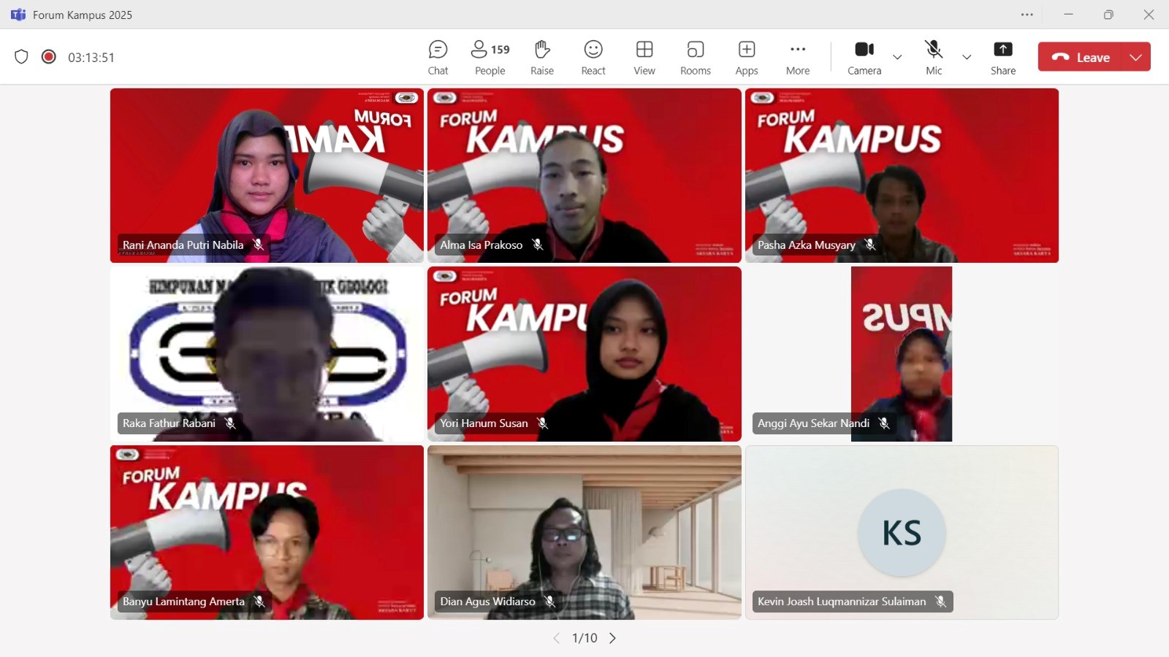Leave the meeting
Screen dimensions: 1169x657
(x=1081, y=57)
